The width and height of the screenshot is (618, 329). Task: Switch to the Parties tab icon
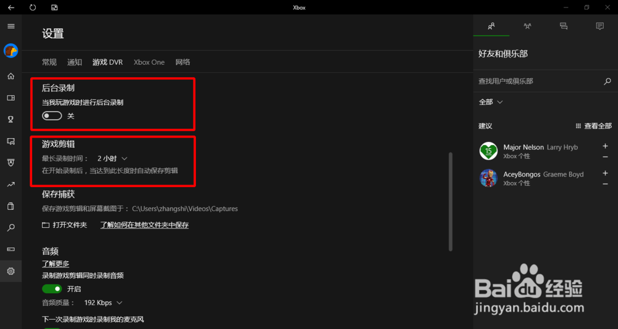[x=527, y=26]
